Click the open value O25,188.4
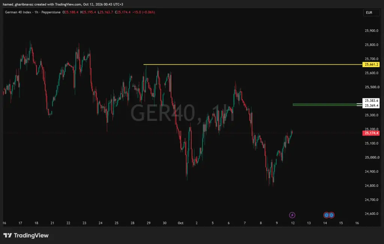The width and height of the screenshot is (384, 244). [70, 12]
